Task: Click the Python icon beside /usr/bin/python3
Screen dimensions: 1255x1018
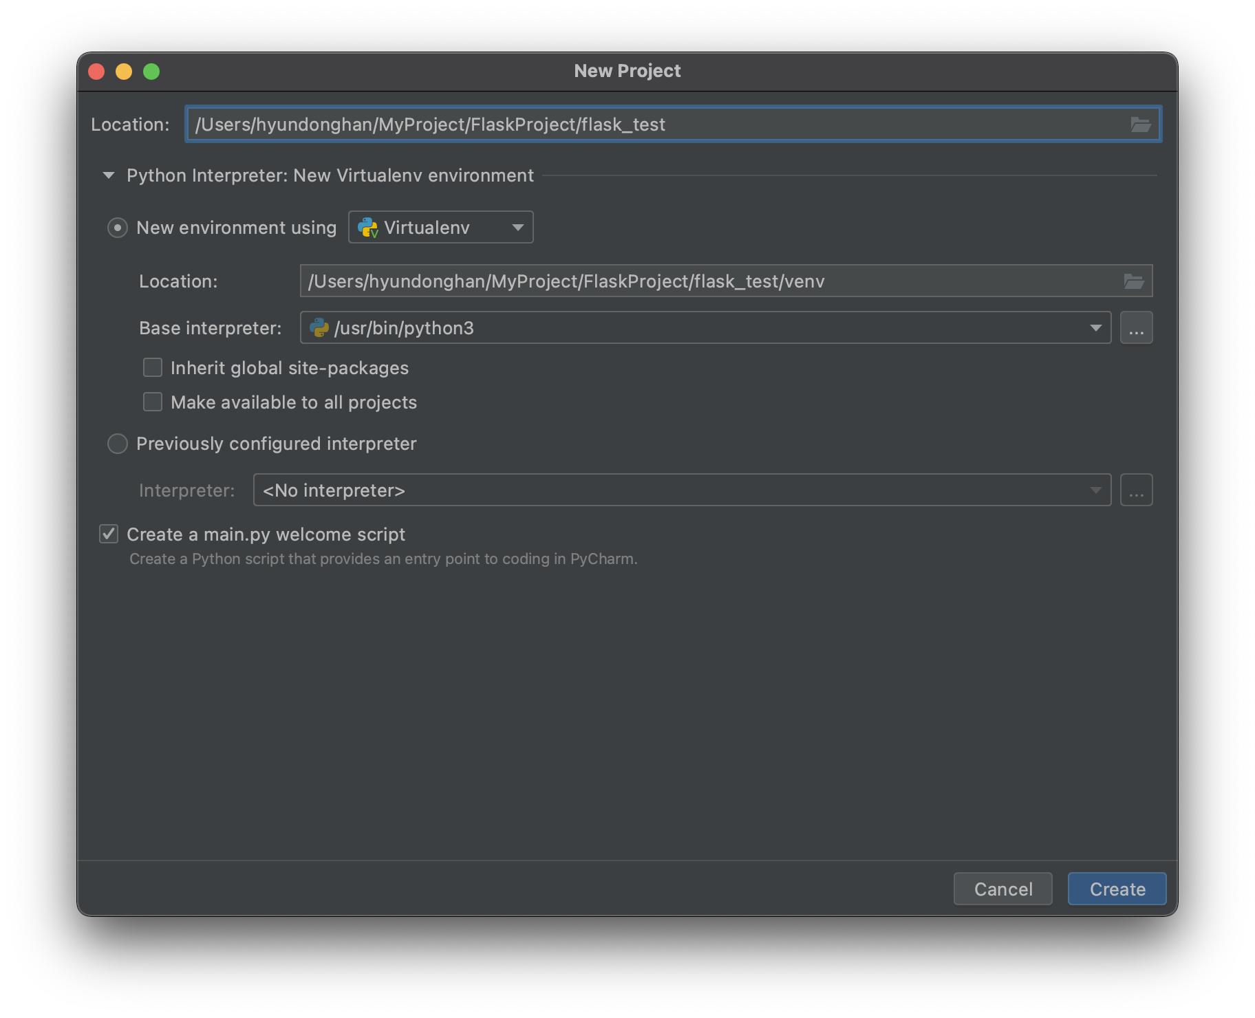Action: (x=321, y=327)
